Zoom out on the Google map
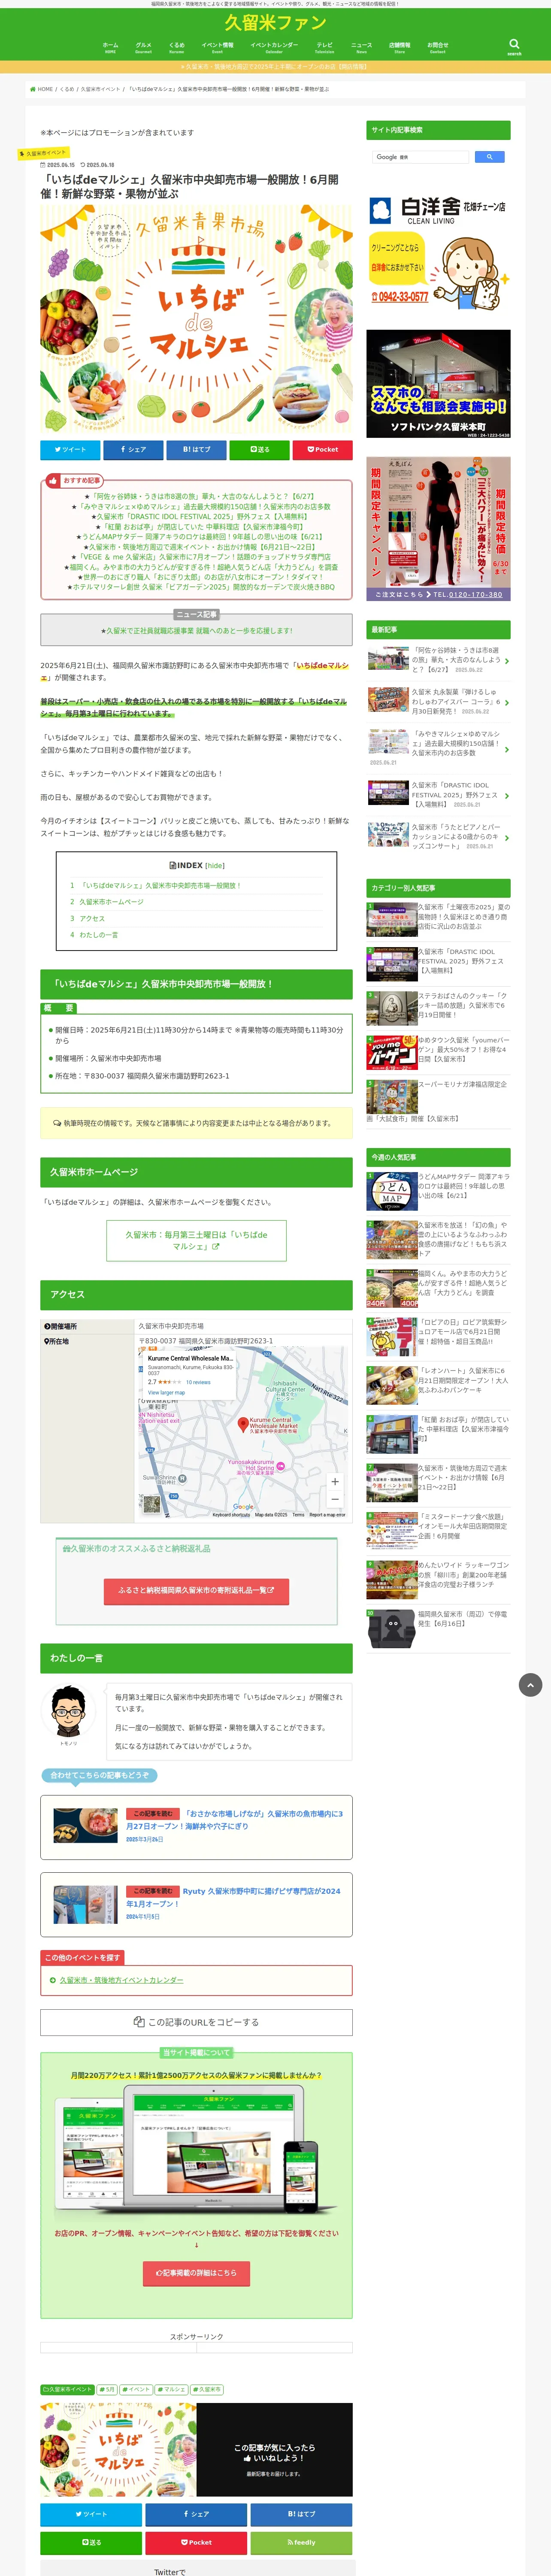The width and height of the screenshot is (551, 2576). click(335, 1498)
